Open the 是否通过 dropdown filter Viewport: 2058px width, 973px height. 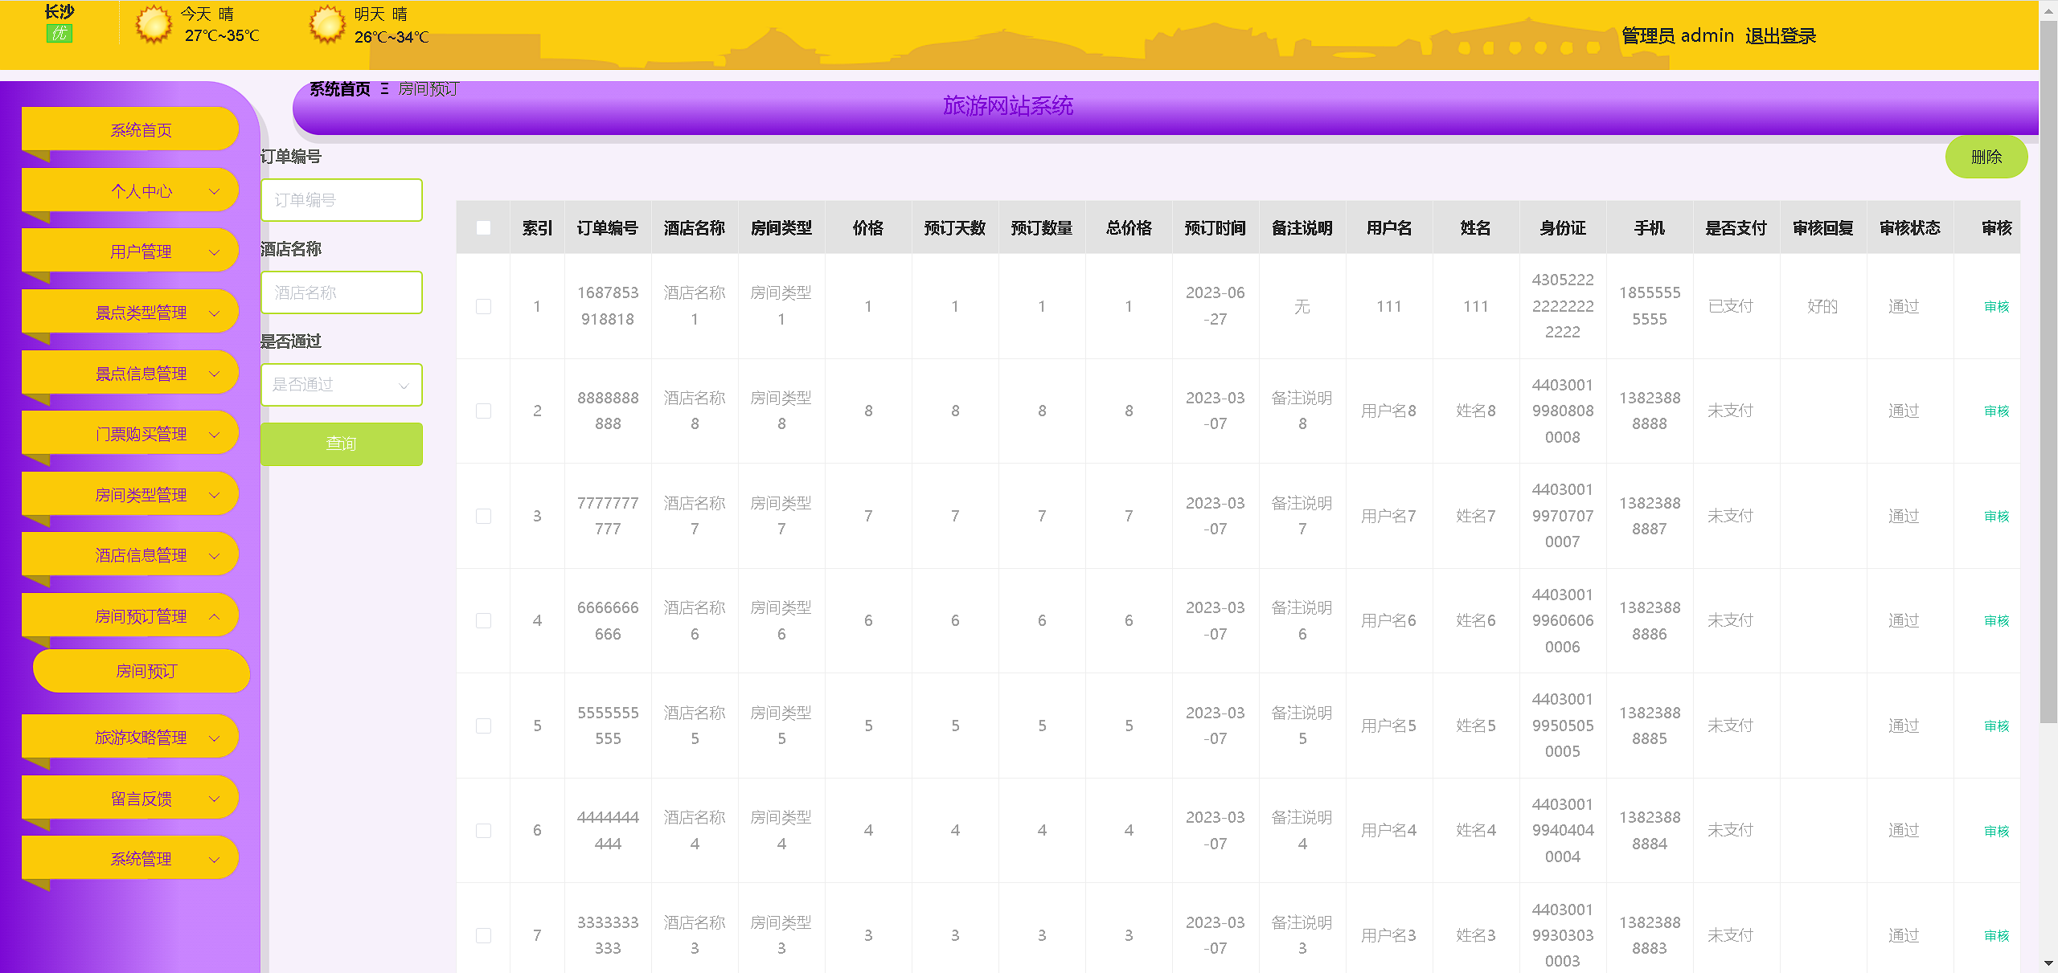point(341,385)
